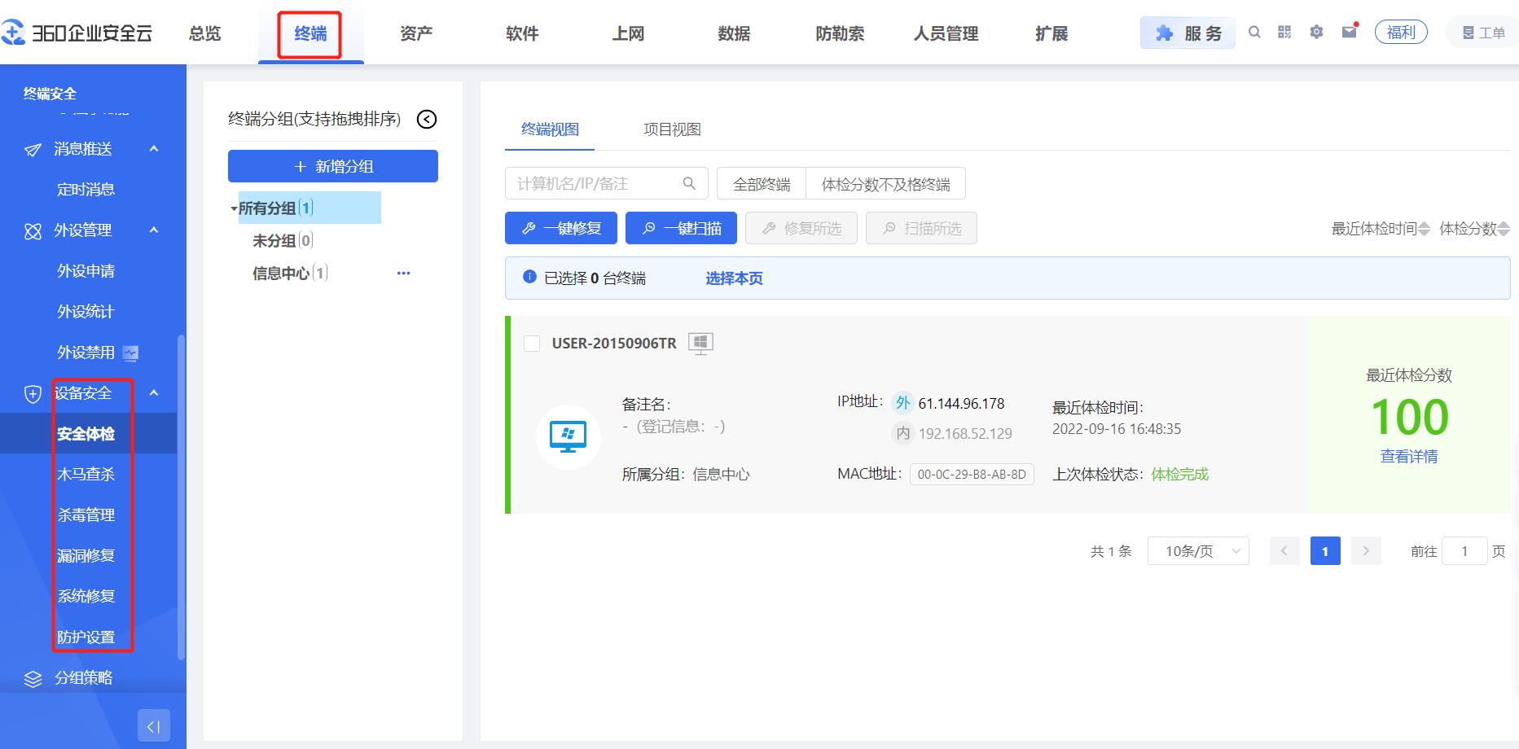
Task: Open the 软件 top menu
Action: 522,33
